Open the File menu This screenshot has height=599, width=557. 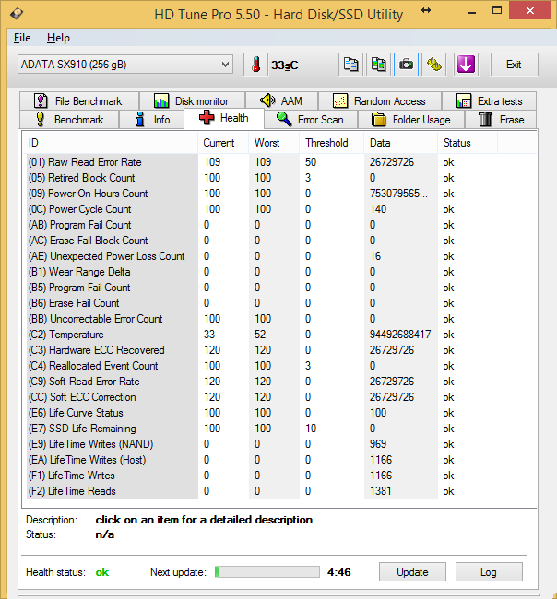pos(22,38)
